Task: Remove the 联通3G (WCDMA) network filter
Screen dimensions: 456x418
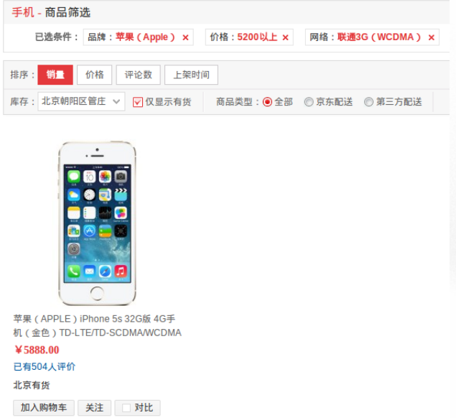Action: tap(432, 37)
